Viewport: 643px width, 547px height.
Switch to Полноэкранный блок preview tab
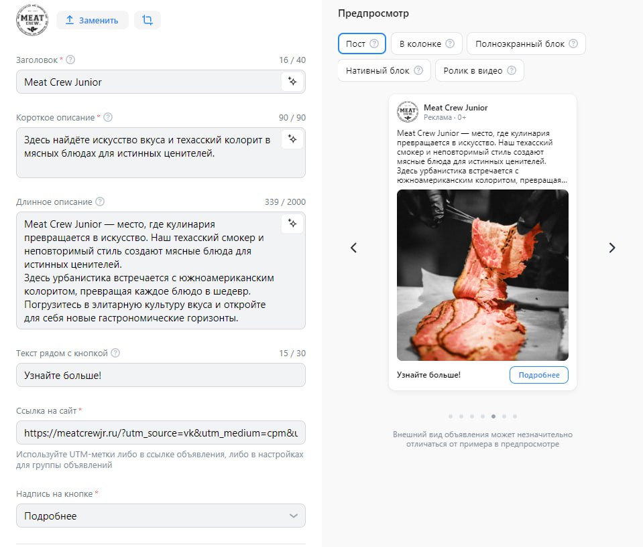(x=526, y=44)
